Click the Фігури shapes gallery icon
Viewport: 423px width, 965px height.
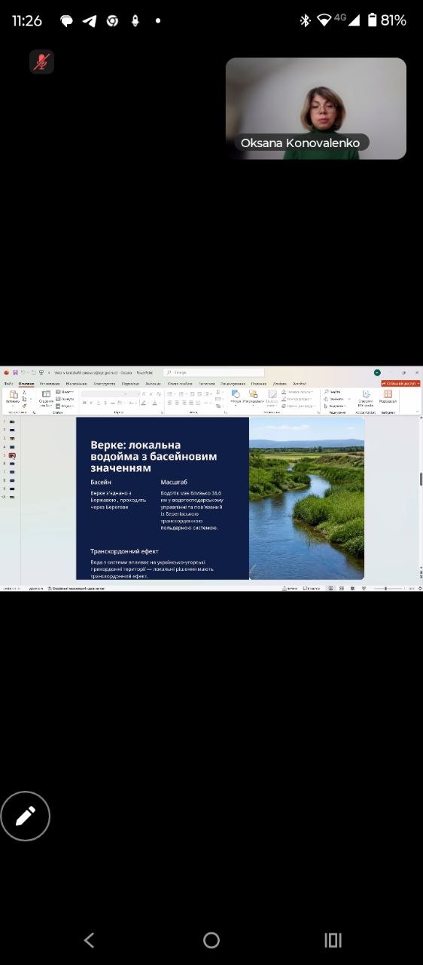[236, 396]
